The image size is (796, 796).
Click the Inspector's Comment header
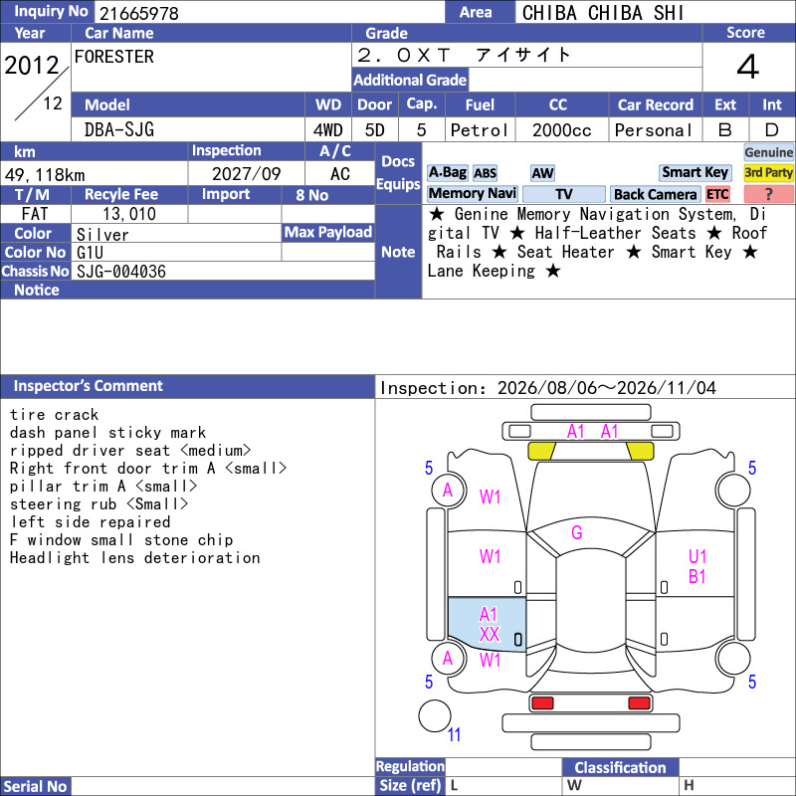[x=187, y=386]
